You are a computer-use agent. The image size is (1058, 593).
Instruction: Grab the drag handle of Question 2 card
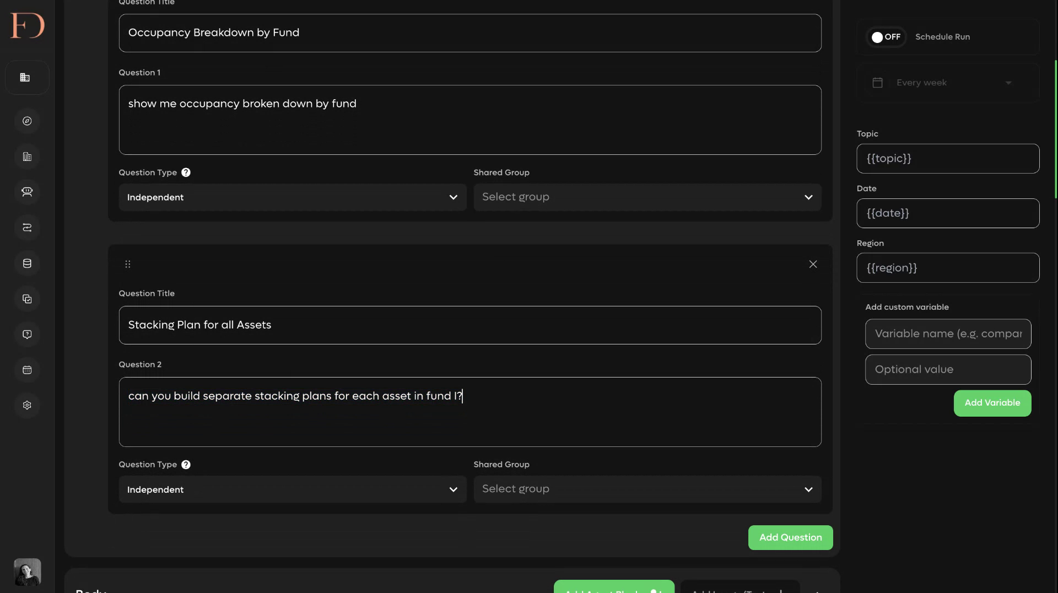point(128,265)
